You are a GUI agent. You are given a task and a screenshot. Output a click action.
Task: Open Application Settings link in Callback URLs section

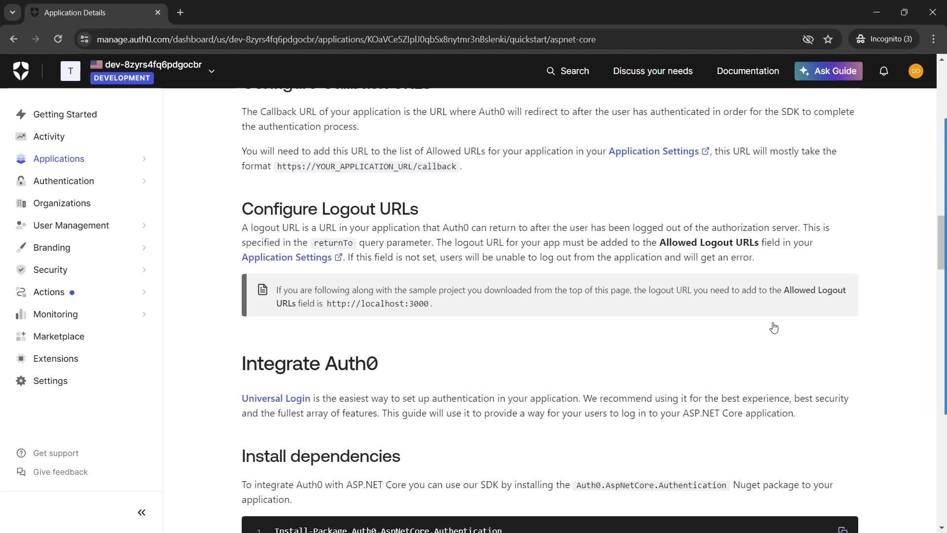pyautogui.click(x=658, y=151)
